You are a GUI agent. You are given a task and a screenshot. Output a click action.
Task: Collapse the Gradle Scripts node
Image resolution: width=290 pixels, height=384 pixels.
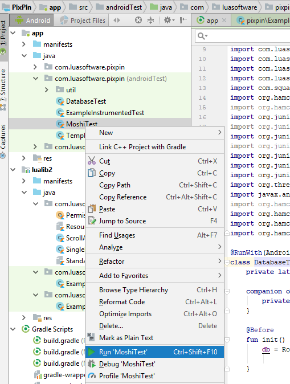tap(13, 329)
